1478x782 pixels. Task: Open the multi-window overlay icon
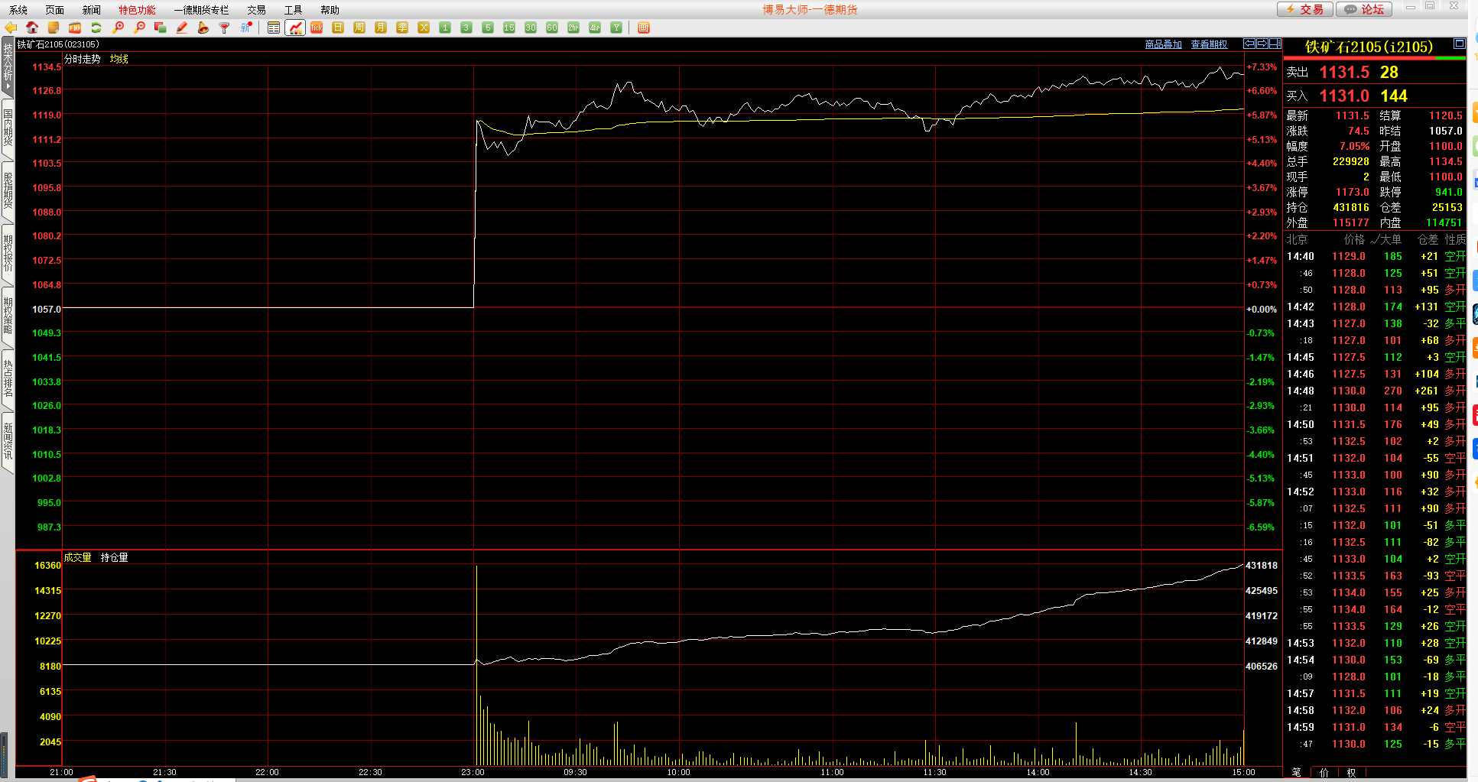click(x=161, y=28)
